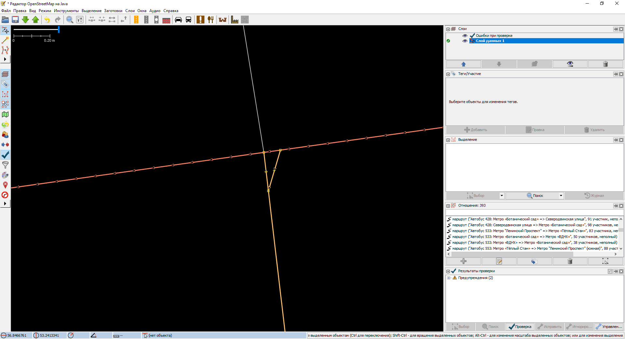625x339 pixels.
Task: Open the Правка menu
Action: coord(20,11)
